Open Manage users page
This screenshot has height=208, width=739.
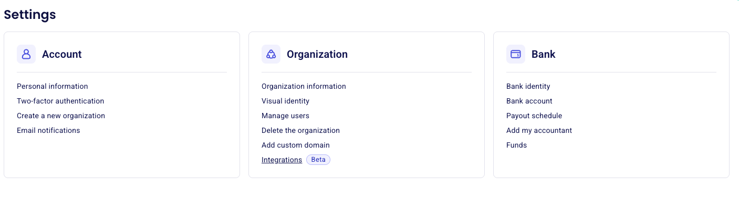[x=285, y=116]
